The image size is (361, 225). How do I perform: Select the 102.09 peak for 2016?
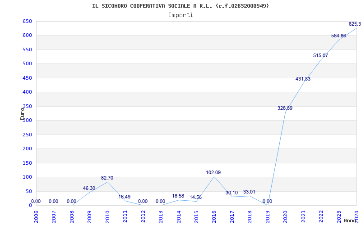[x=213, y=172]
